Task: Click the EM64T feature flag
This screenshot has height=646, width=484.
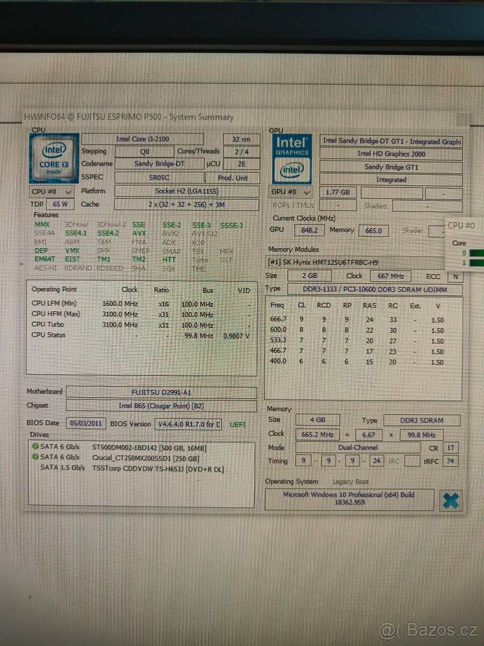Action: (x=45, y=259)
